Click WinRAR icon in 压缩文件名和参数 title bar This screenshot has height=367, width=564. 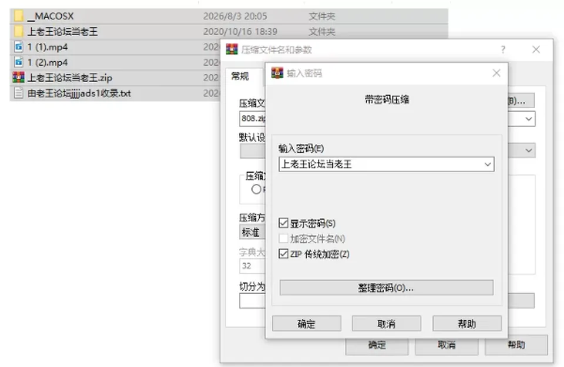(232, 49)
